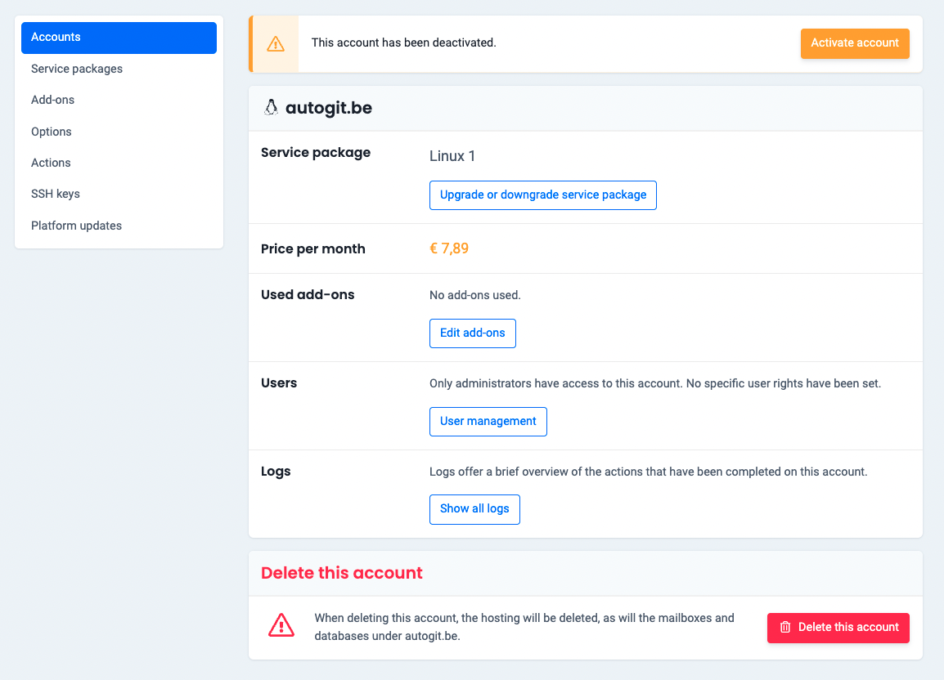Viewport: 944px width, 680px height.
Task: View Platform updates page
Action: (76, 226)
